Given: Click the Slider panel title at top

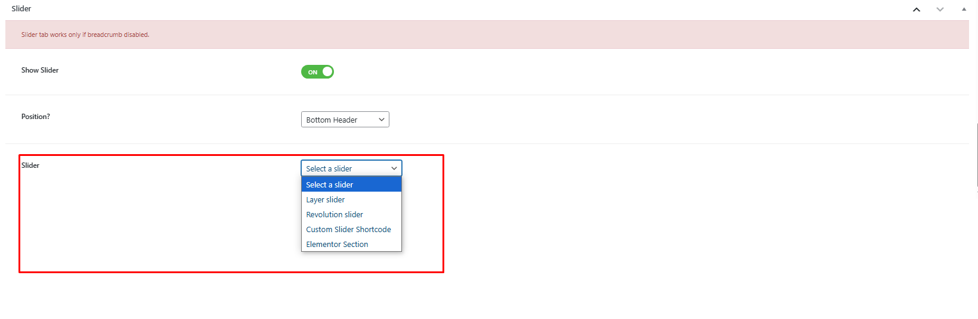Looking at the screenshot, I should pyautogui.click(x=21, y=9).
